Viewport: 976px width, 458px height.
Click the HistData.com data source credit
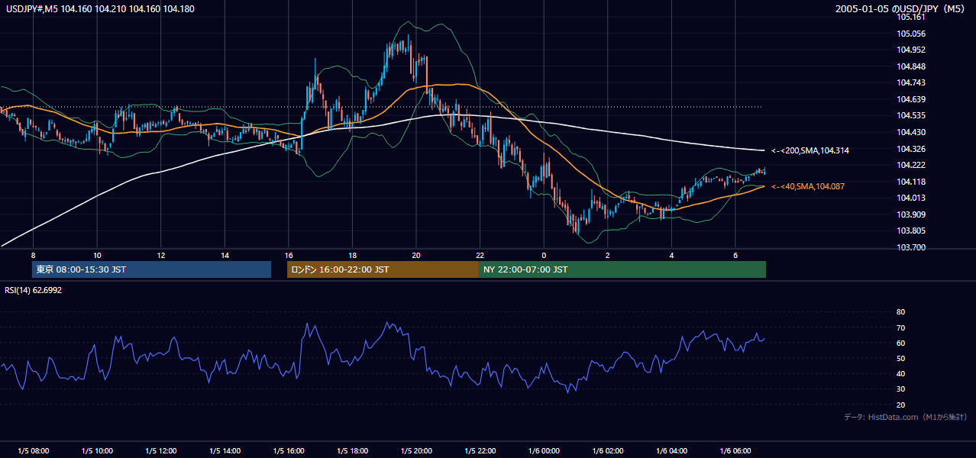point(906,417)
